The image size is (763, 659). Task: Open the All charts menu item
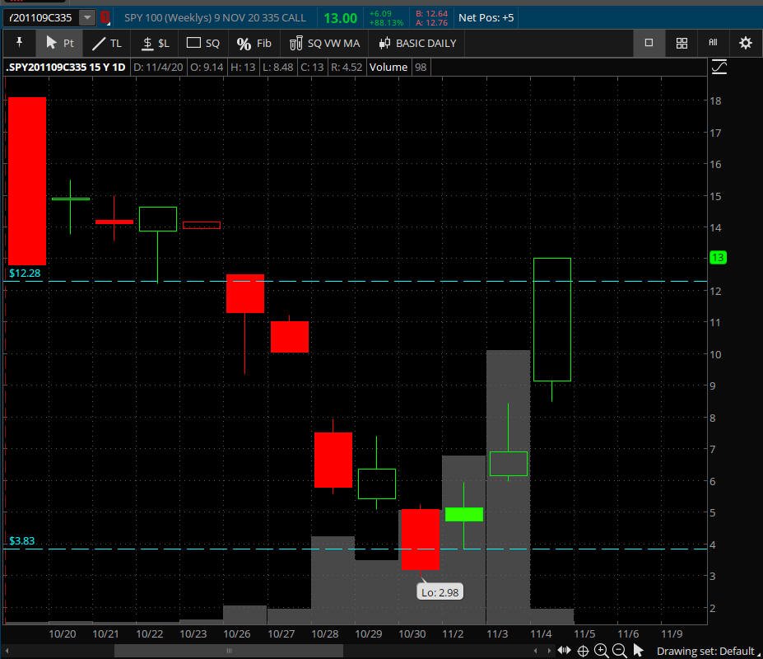tap(713, 43)
